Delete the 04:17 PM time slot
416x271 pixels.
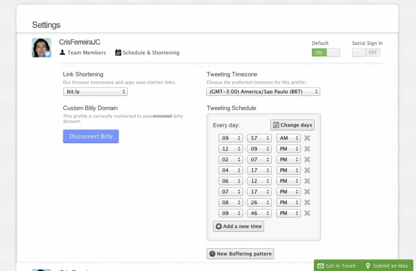(307, 170)
